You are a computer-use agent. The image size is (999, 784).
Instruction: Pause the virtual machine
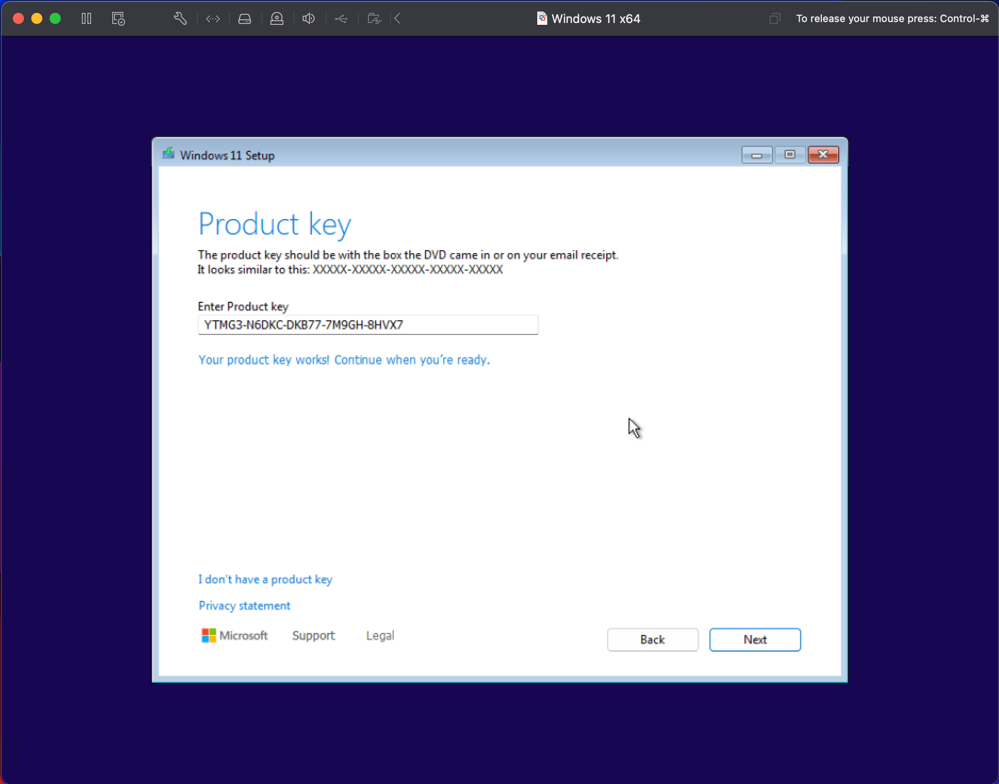pos(86,18)
